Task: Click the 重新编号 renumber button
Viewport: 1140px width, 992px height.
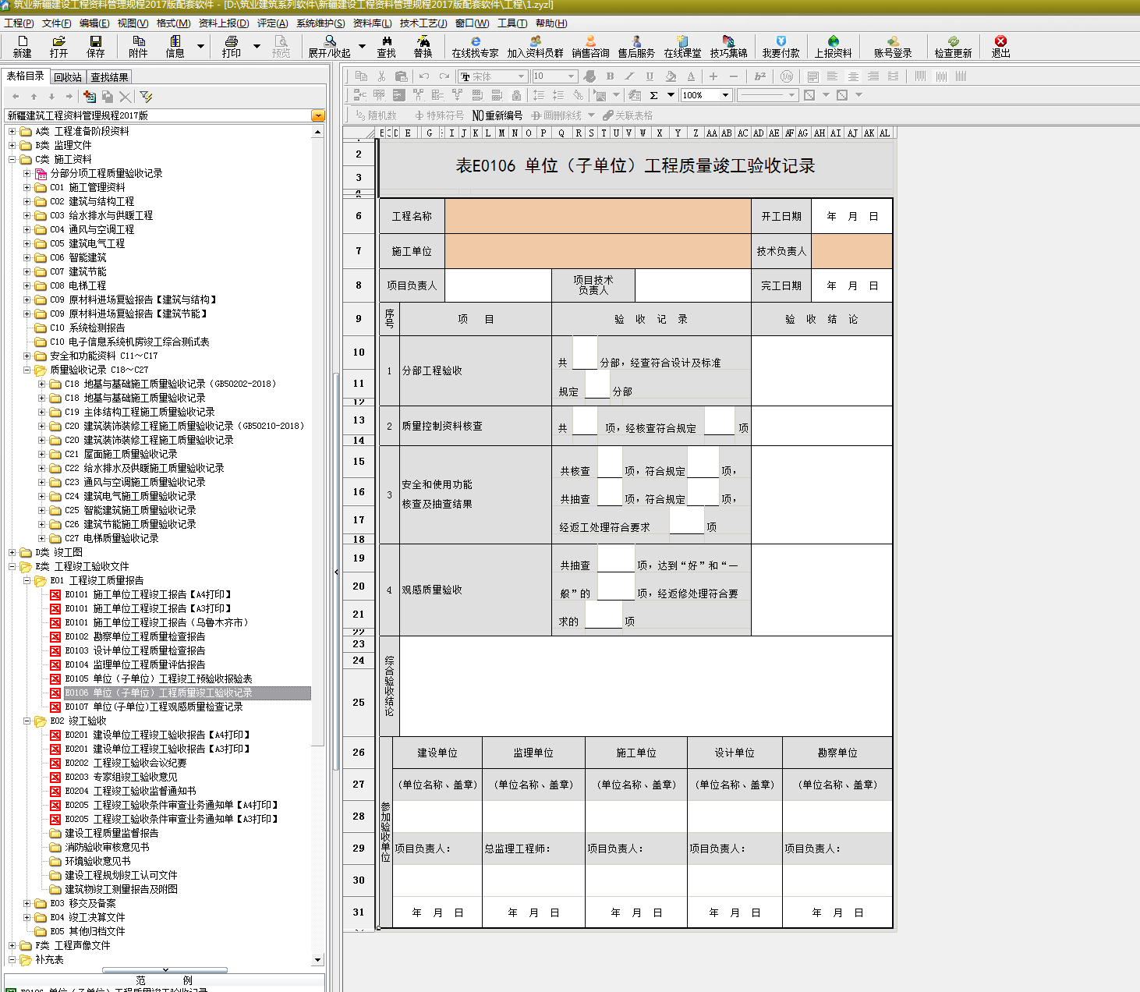Action: pos(497,115)
